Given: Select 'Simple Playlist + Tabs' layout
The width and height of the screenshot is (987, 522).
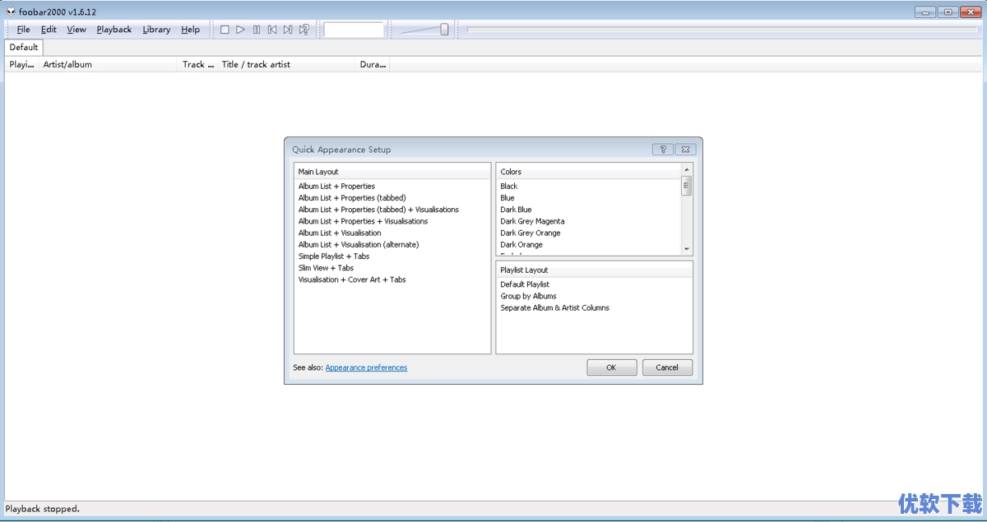Looking at the screenshot, I should coord(334,256).
